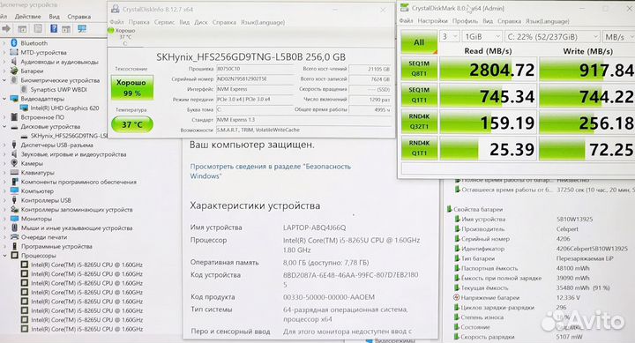635x343 pixels.
Task: Click the Батареи category icon
Action: [14, 71]
